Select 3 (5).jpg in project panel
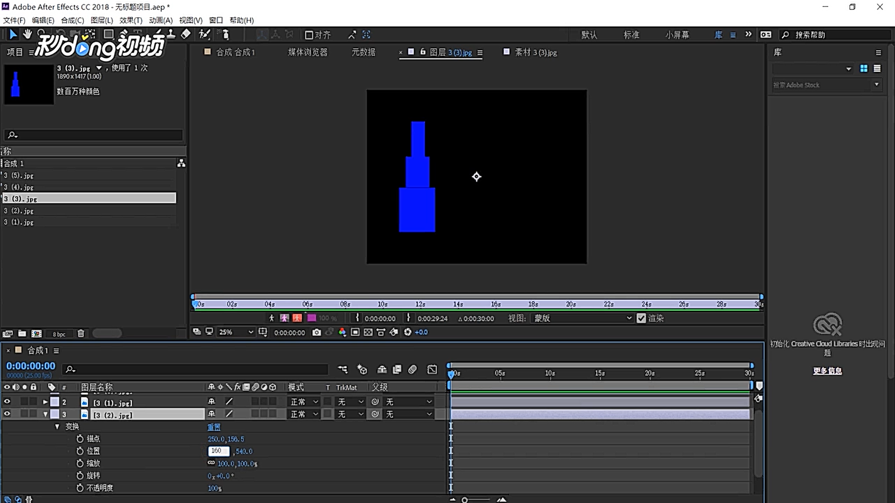The image size is (895, 503). [19, 176]
